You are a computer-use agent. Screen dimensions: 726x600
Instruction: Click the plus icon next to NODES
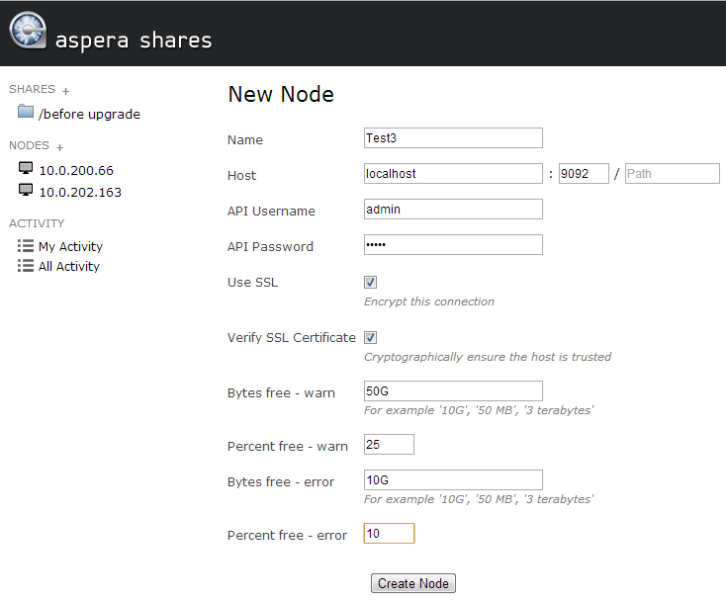pos(60,147)
